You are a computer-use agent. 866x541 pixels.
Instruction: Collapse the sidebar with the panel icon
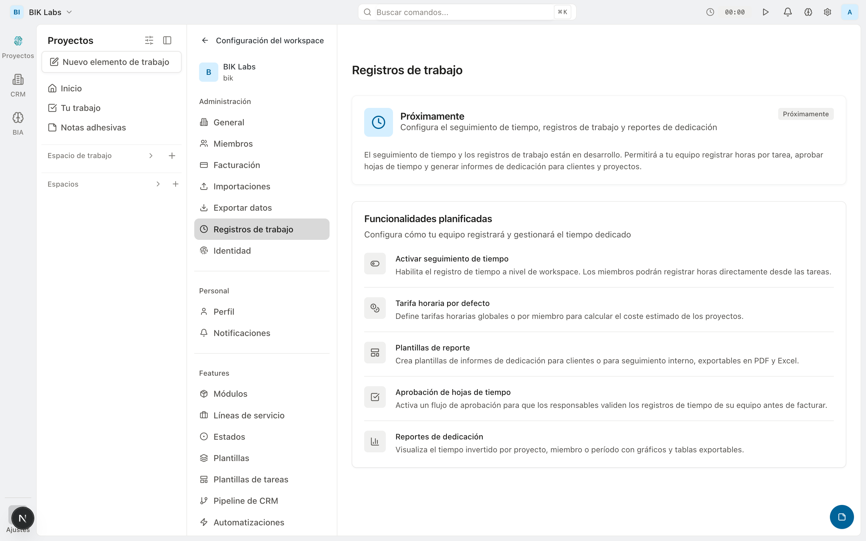tap(167, 41)
